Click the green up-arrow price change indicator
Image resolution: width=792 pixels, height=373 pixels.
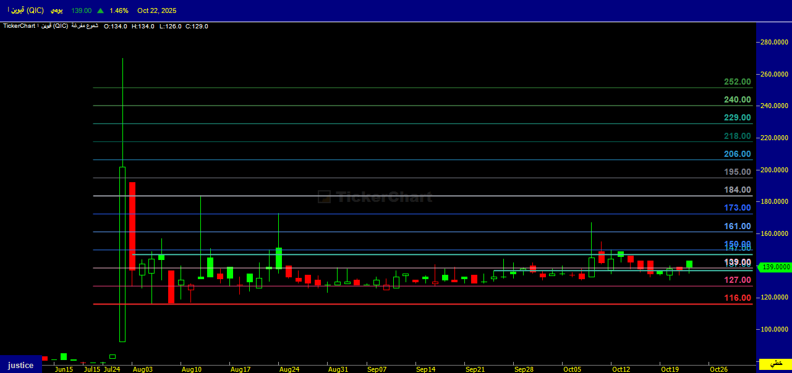[x=100, y=10]
